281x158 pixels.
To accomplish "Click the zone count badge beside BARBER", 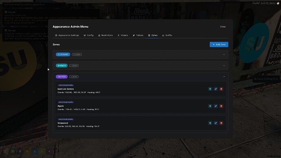I will tap(74, 66).
